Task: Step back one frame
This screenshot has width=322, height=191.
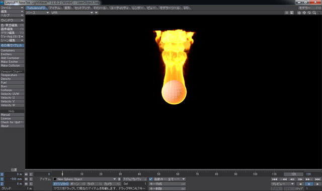Action: tap(292, 179)
